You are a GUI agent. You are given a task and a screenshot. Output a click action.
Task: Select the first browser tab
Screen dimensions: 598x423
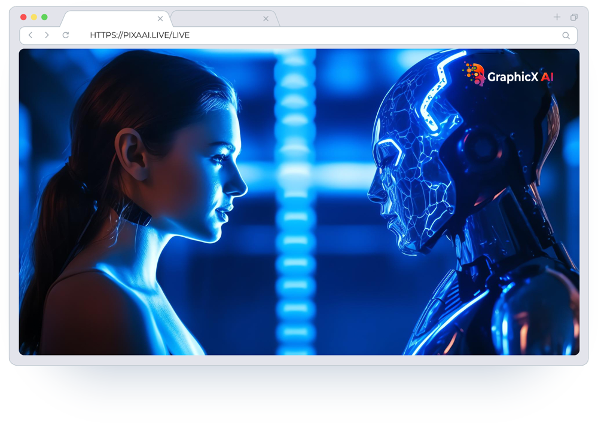(x=117, y=19)
